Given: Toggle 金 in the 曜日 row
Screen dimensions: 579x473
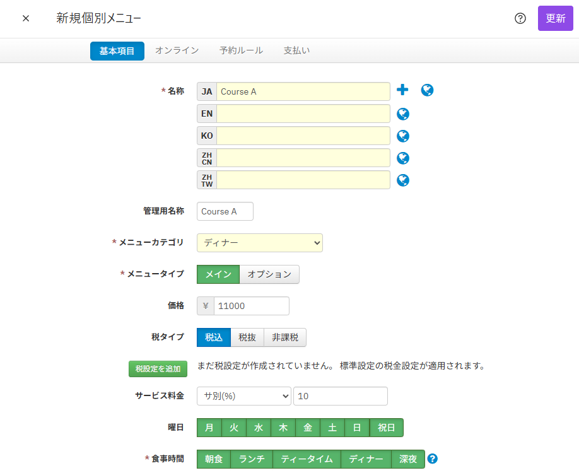Looking at the screenshot, I should pyautogui.click(x=308, y=428).
